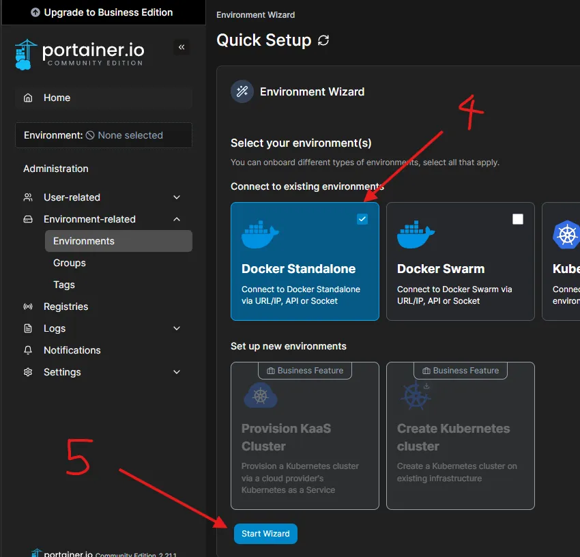This screenshot has width=580, height=557.
Task: Open the Tags menu item
Action: [64, 285]
